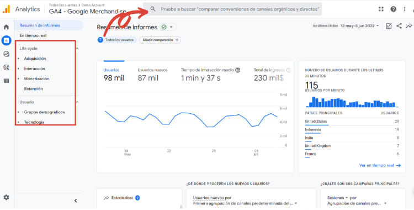
Task: Click the France country row
Action: click(352, 154)
